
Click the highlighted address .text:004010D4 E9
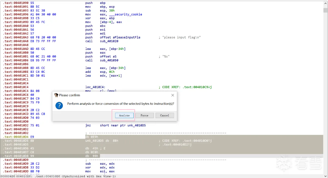(19, 137)
